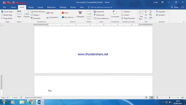This screenshot has width=186, height=105.
Task: Insert Pictures from this device
Action: pos(26,14)
